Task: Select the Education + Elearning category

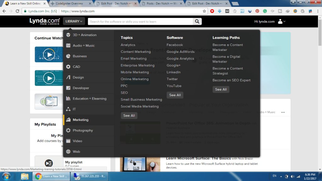Action: 88,99
